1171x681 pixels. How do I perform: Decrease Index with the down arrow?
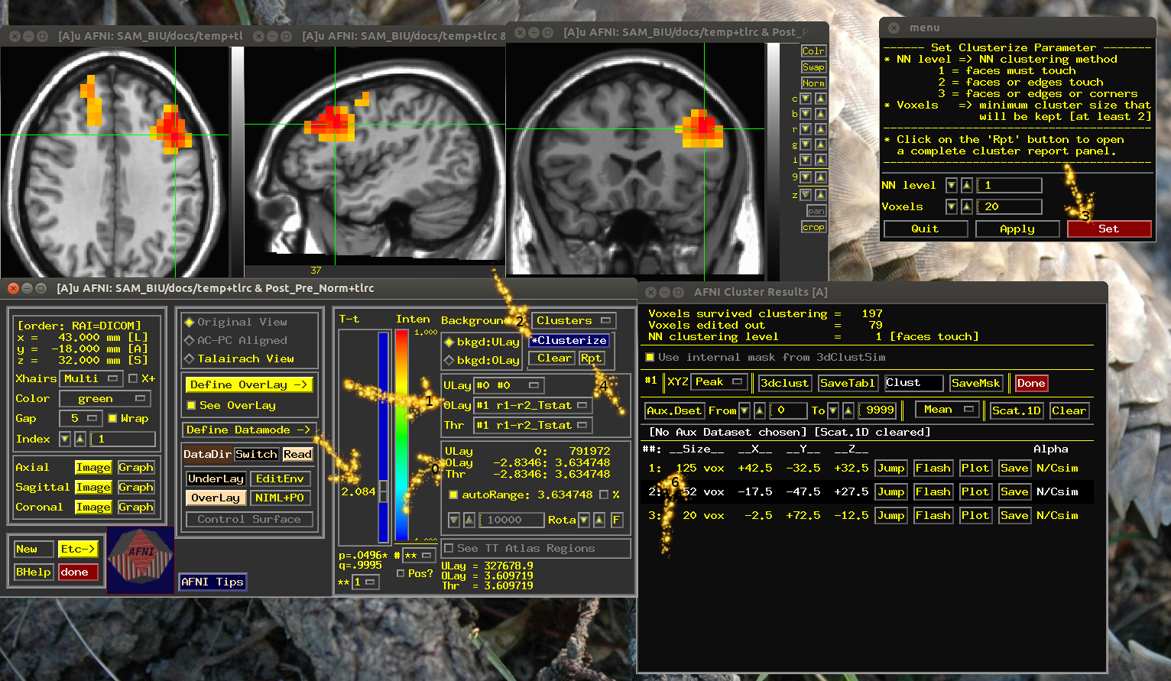(x=65, y=439)
